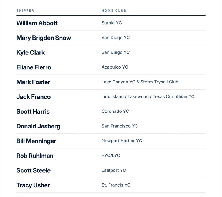Click Acapulco YC club text
222x197 pixels.
tap(115, 67)
